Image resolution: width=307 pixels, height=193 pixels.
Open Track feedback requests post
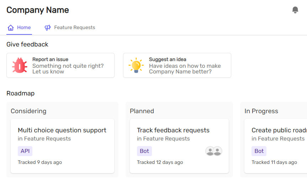173,130
